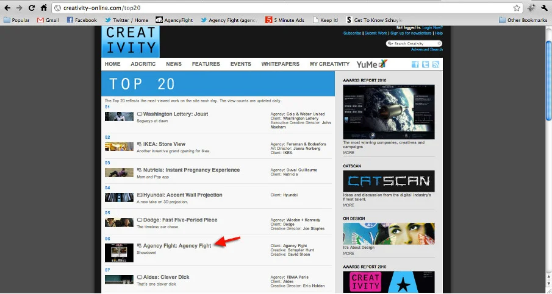Click the Aides Clever Dick thumbnail
Viewport: 552px width, 294px height.
pyautogui.click(x=119, y=279)
